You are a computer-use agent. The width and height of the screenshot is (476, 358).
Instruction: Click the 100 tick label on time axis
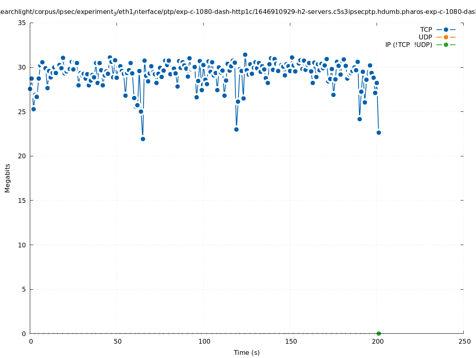204,341
